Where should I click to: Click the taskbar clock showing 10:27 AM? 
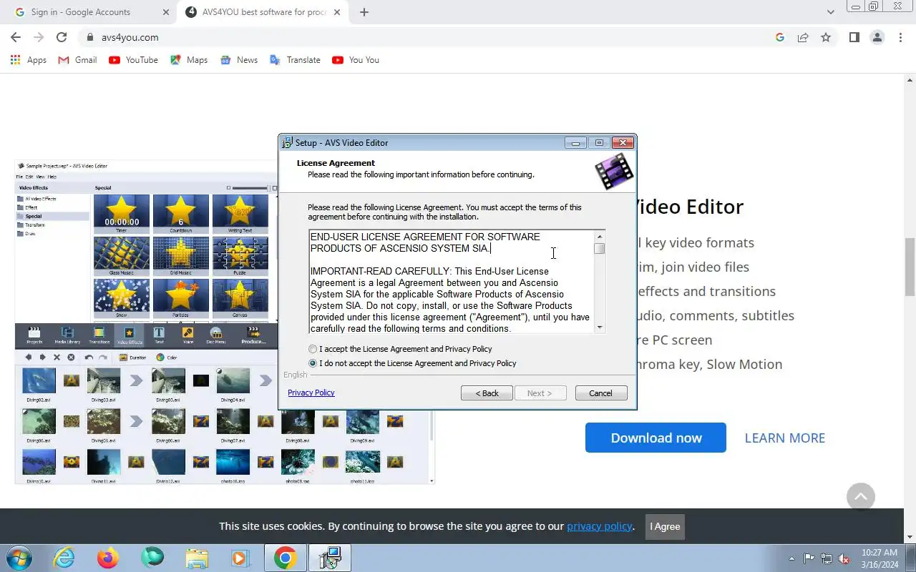click(880, 558)
